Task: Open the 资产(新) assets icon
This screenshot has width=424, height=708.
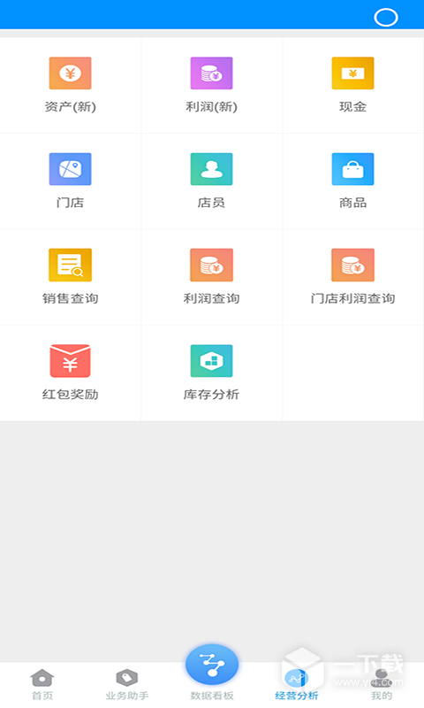Action: click(71, 73)
